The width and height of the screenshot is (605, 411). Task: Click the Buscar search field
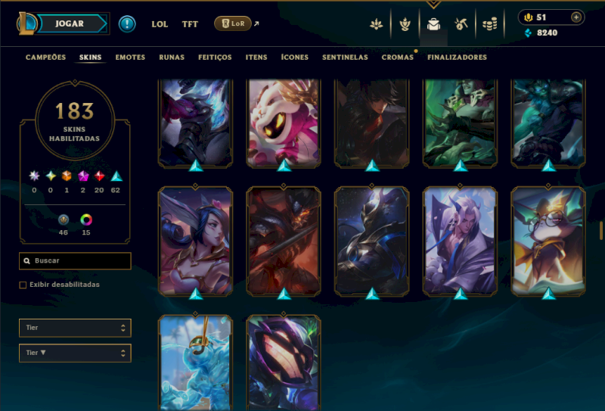click(75, 260)
